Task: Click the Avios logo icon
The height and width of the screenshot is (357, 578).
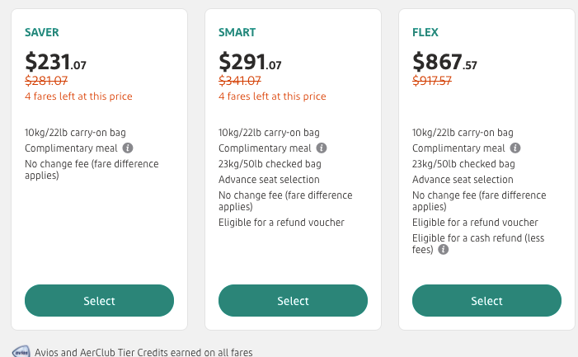Action: (22, 351)
